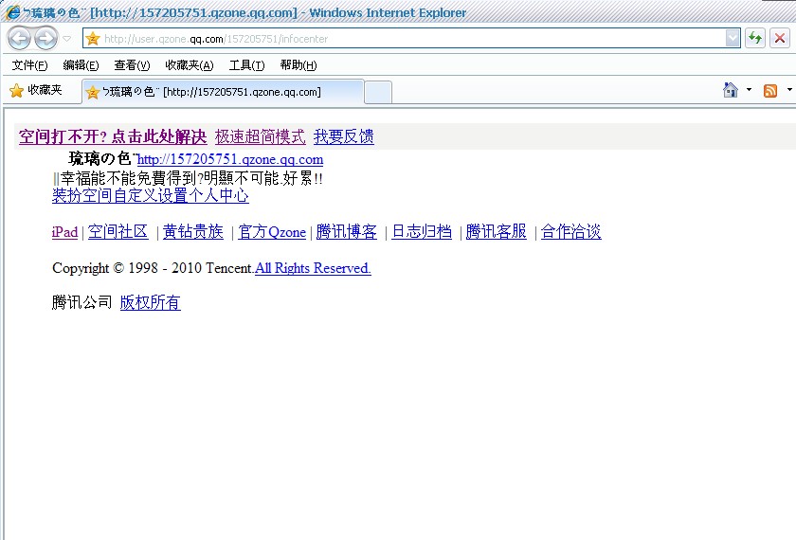Click the red Stop loading button
The image size is (796, 540).
(x=780, y=38)
